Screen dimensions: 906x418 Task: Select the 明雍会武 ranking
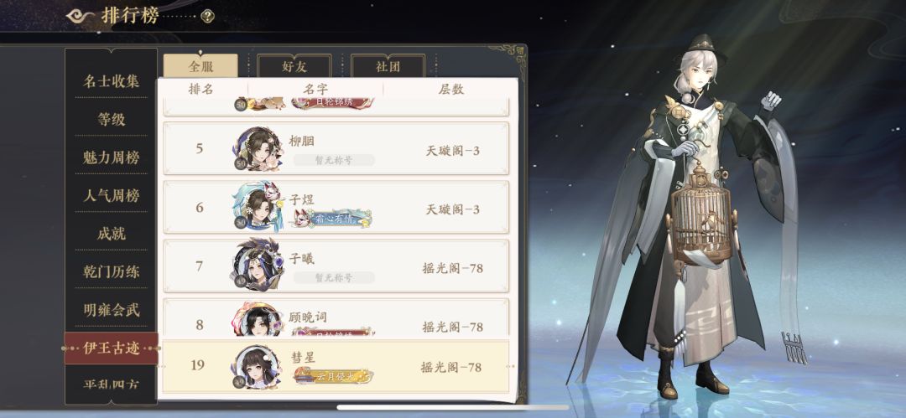111,310
